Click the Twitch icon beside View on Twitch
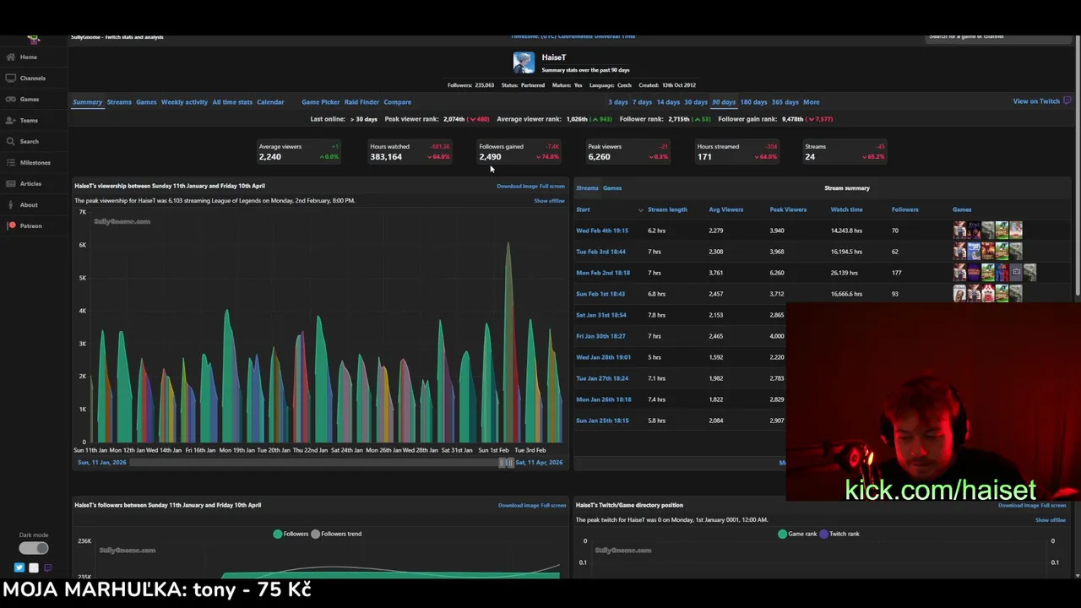 [1067, 101]
